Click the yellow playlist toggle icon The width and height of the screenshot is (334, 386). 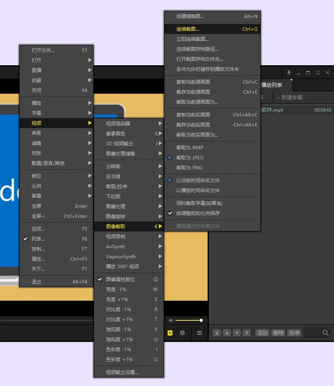170,333
